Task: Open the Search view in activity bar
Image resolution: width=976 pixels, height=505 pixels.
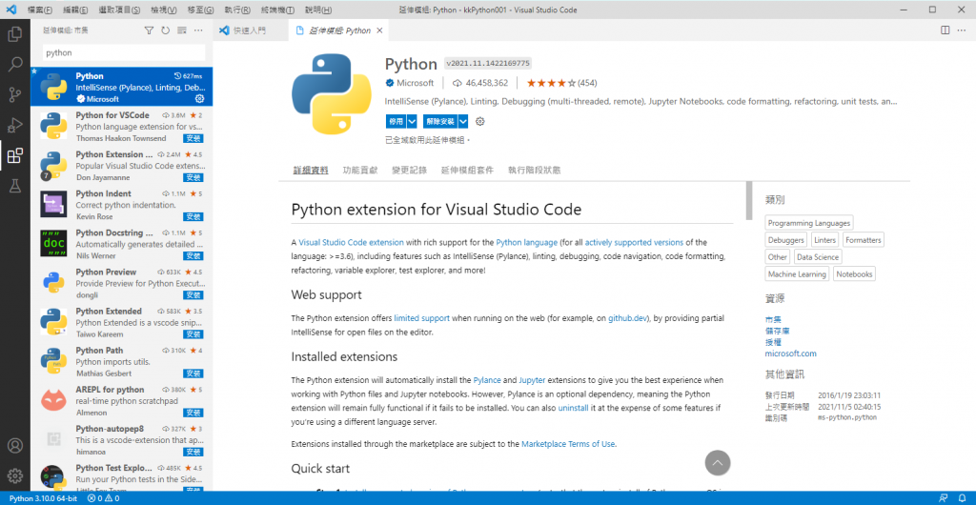Action: 14,65
